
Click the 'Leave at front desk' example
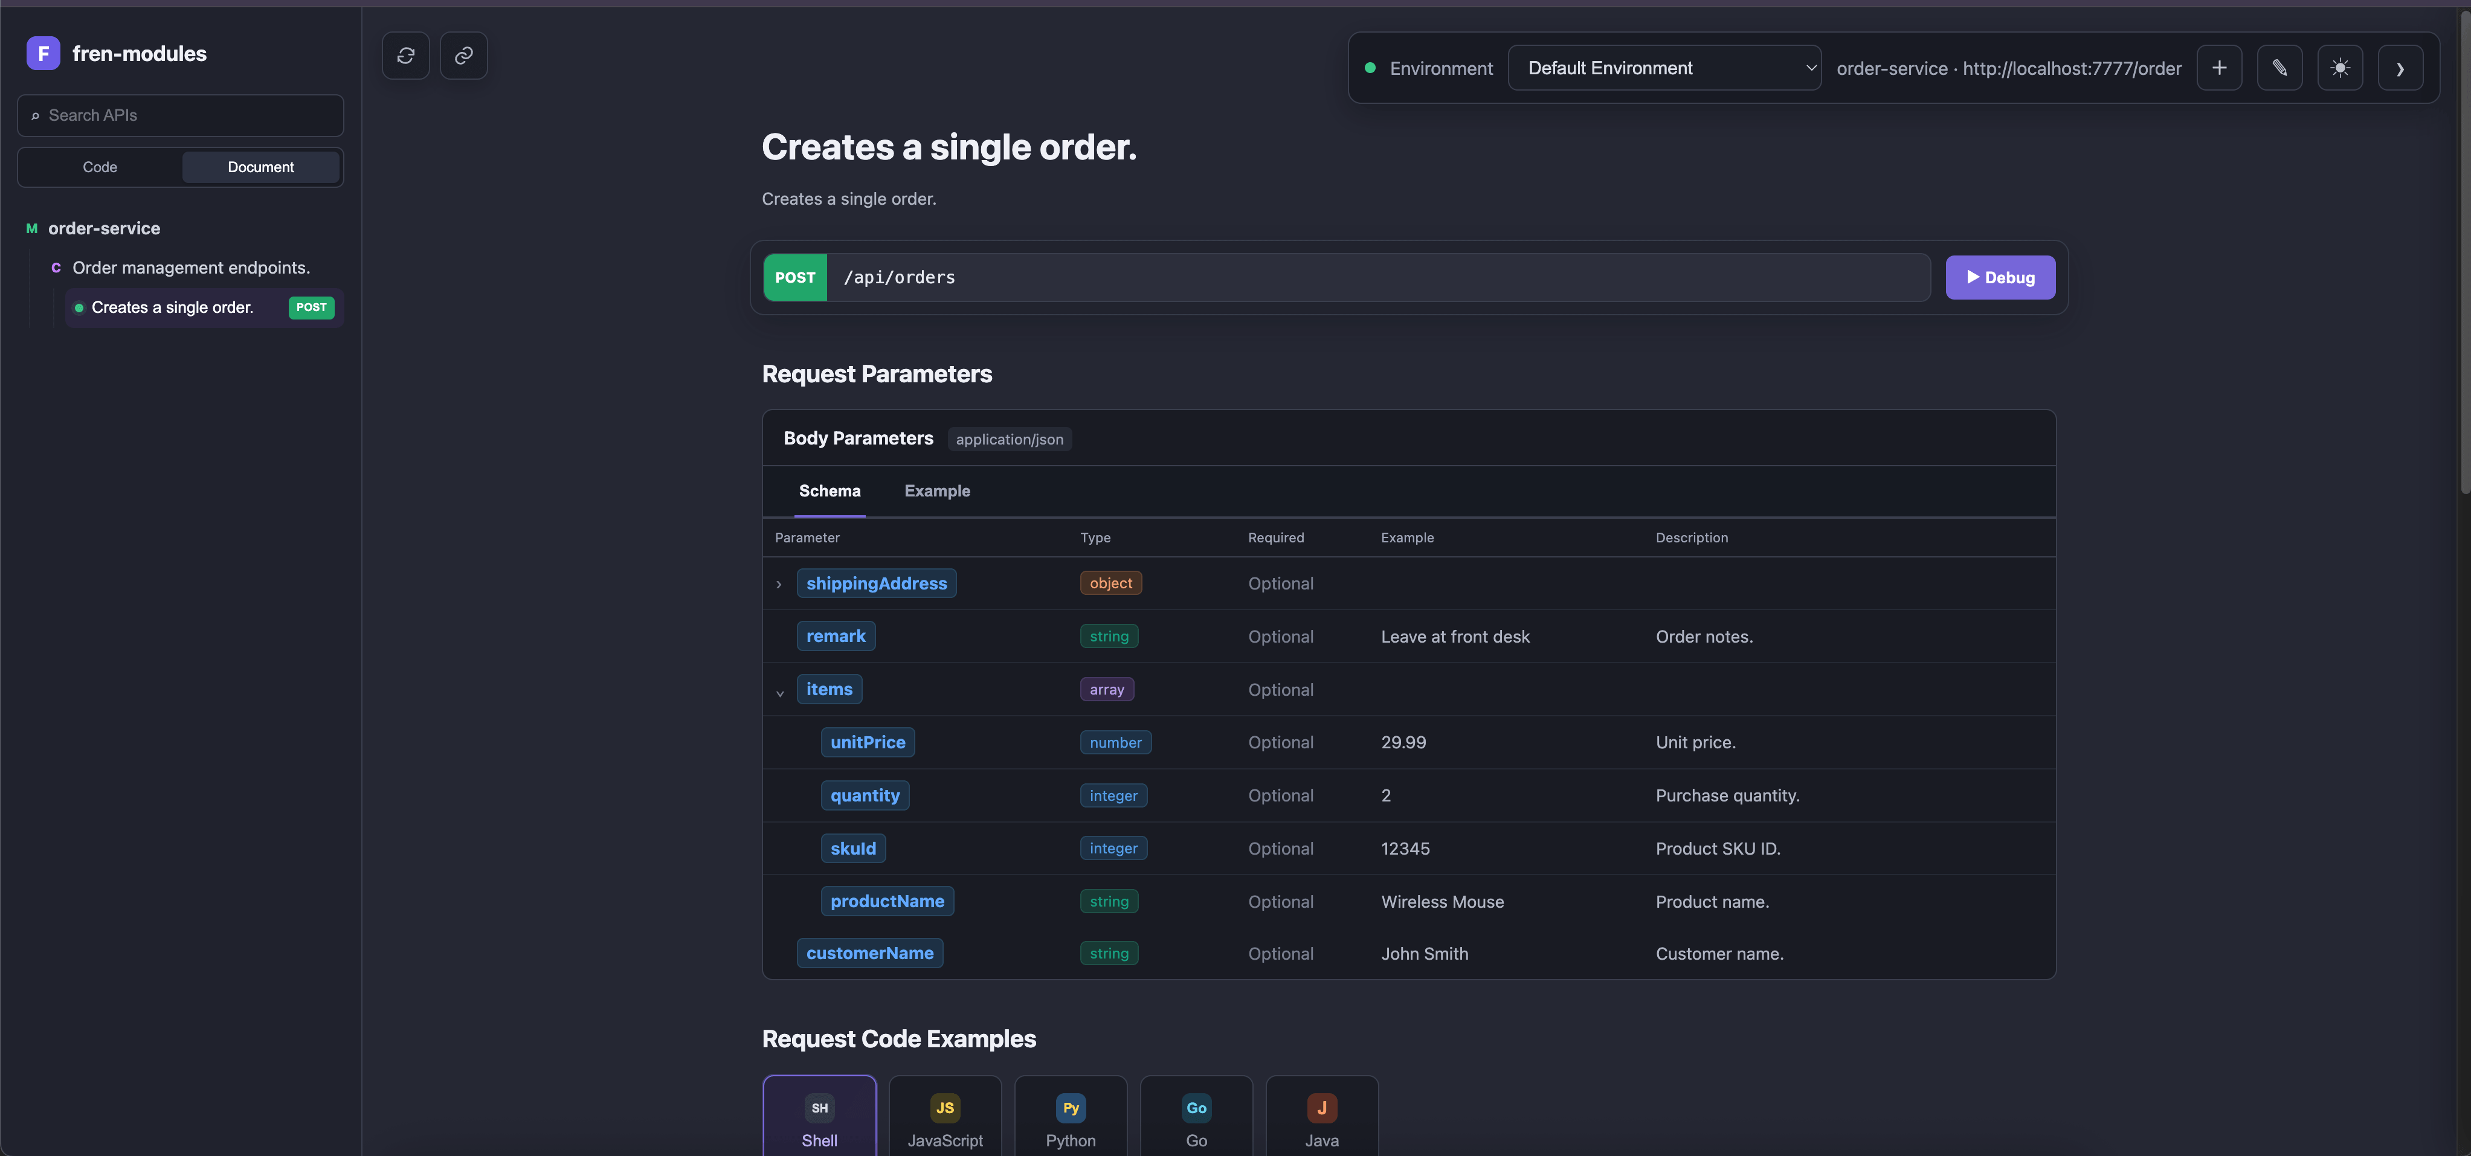pyautogui.click(x=1455, y=637)
